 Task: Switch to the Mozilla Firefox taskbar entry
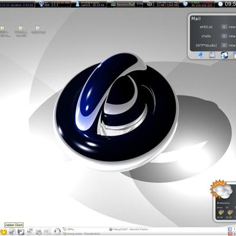(x=129, y=230)
